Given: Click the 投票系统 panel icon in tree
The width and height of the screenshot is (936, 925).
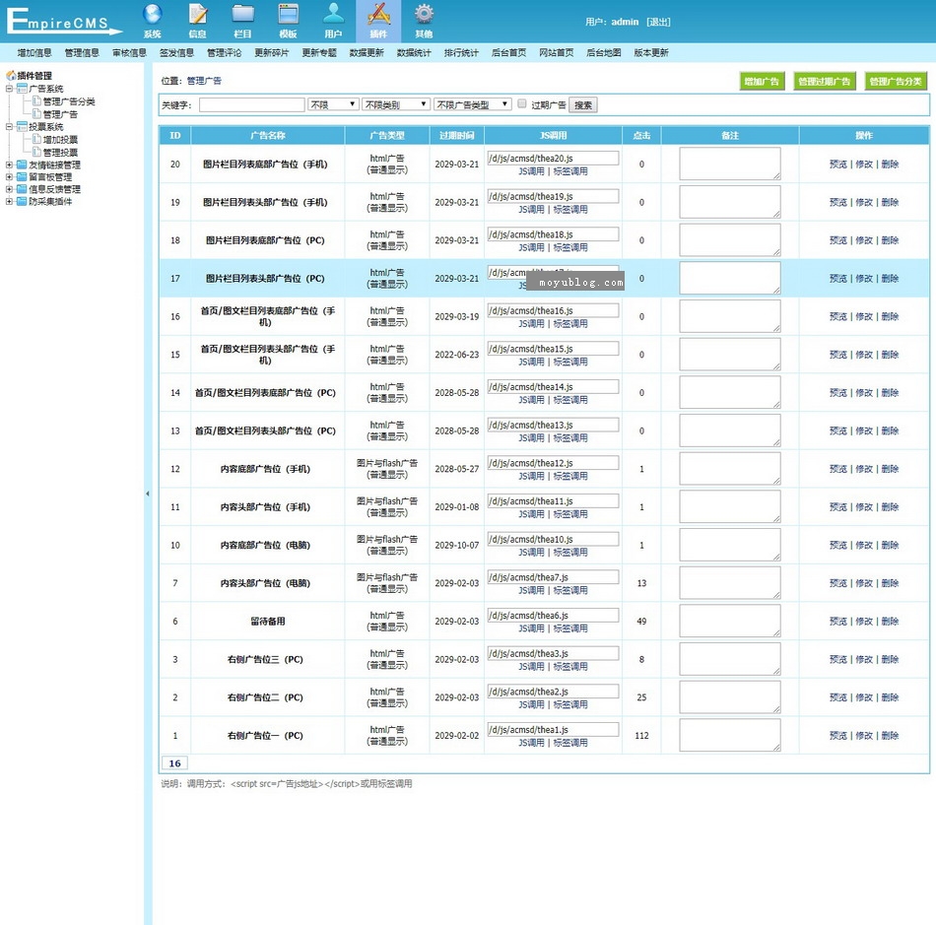Looking at the screenshot, I should pyautogui.click(x=22, y=126).
